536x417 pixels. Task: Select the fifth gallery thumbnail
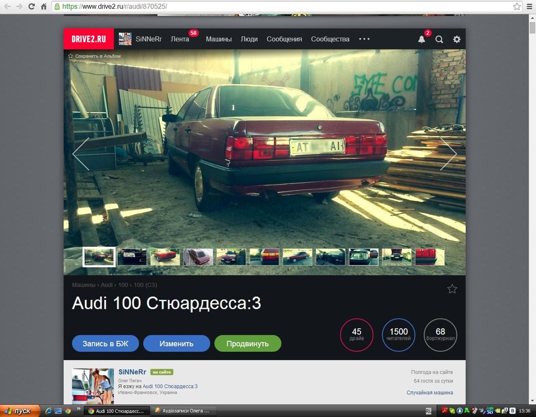(231, 256)
